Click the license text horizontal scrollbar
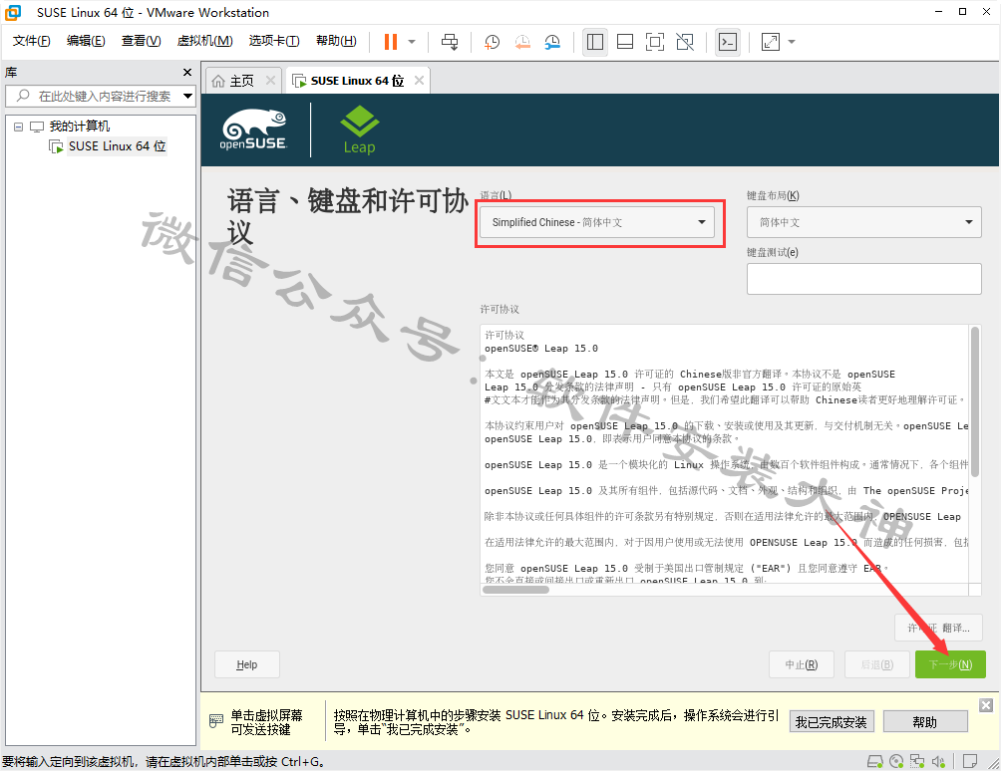 515,590
